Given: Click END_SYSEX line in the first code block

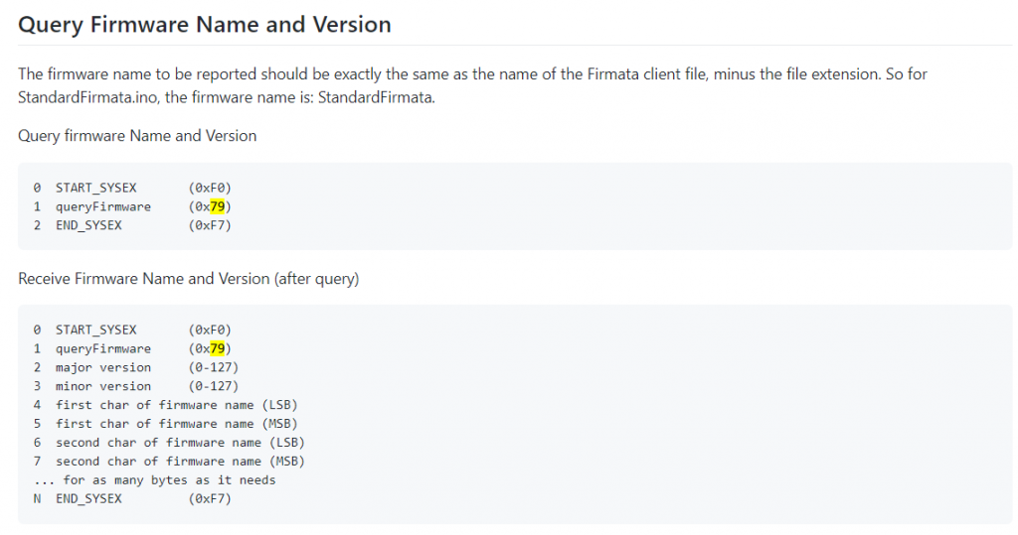Looking at the screenshot, I should pyautogui.click(x=88, y=225).
